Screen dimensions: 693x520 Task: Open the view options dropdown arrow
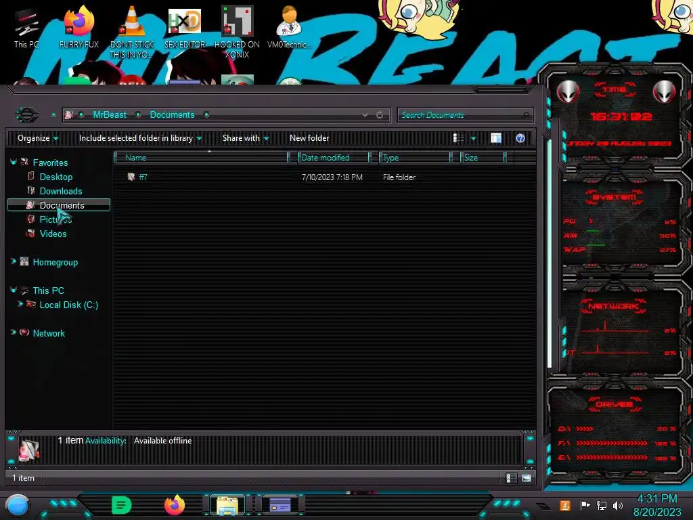click(x=473, y=138)
